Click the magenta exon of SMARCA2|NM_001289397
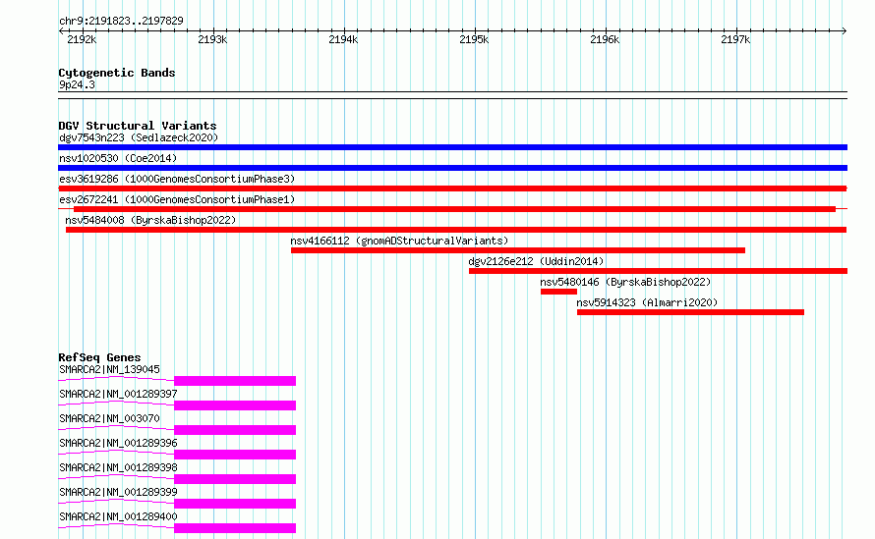Image resolution: width=875 pixels, height=539 pixels. (x=235, y=405)
